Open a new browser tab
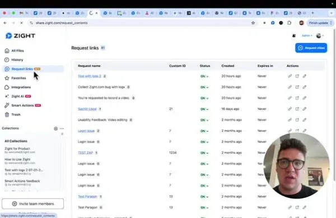The image size is (336, 218). [x=312, y=13]
